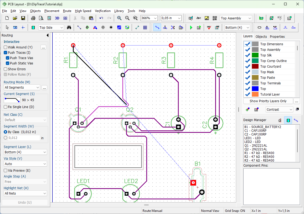Click the Place Copper Pour icon

(x=119, y=27)
